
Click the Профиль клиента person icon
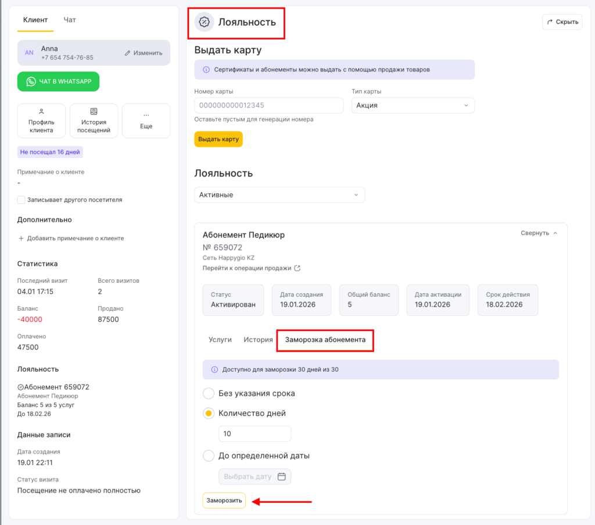pos(41,111)
